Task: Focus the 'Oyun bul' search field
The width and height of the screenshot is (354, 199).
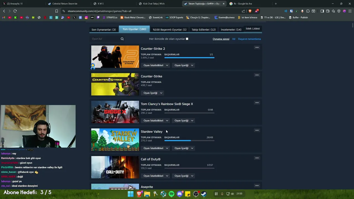Action: point(105,39)
